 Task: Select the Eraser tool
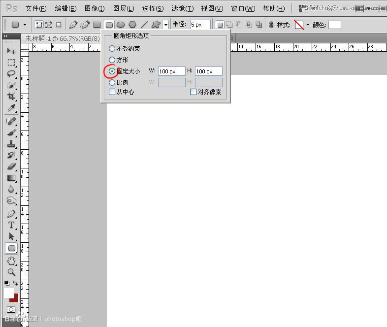pyautogui.click(x=11, y=166)
